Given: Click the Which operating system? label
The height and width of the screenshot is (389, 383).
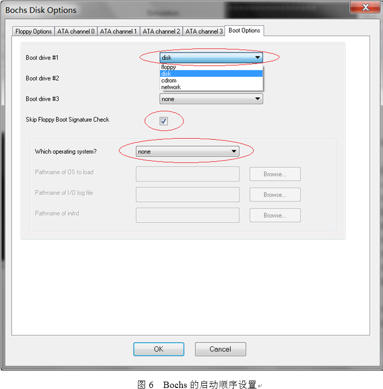Looking at the screenshot, I should point(66,151).
